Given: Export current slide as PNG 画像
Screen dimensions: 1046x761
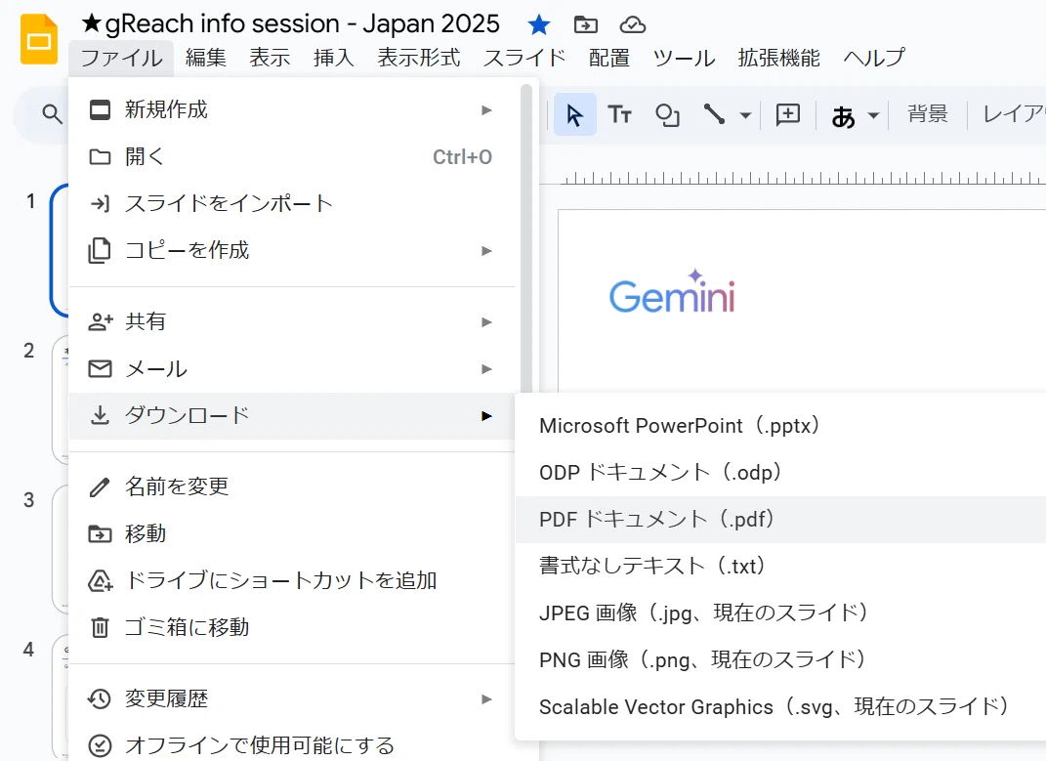Looking at the screenshot, I should tap(780, 659).
